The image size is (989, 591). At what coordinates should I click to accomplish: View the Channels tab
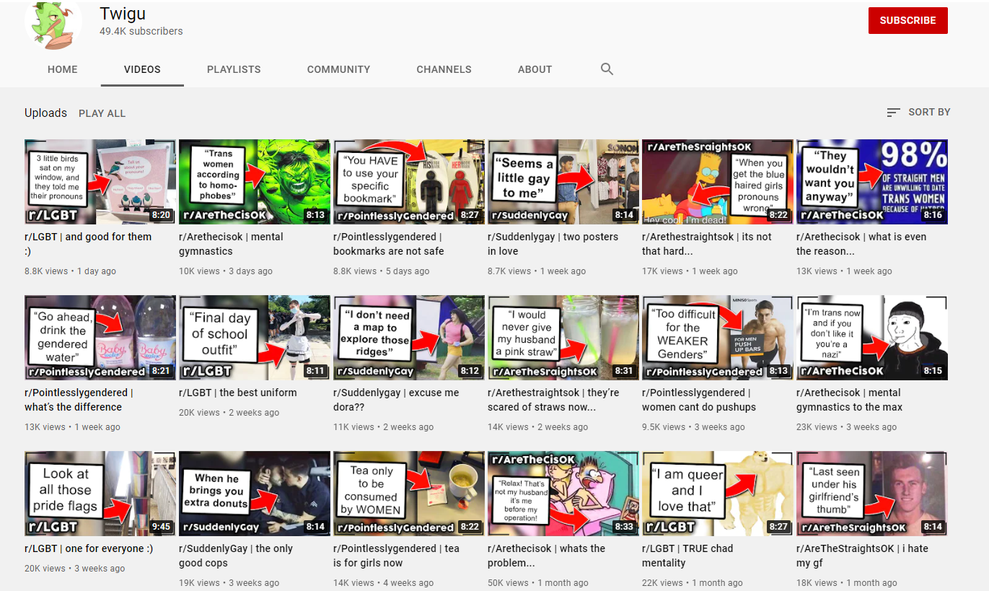tap(444, 69)
